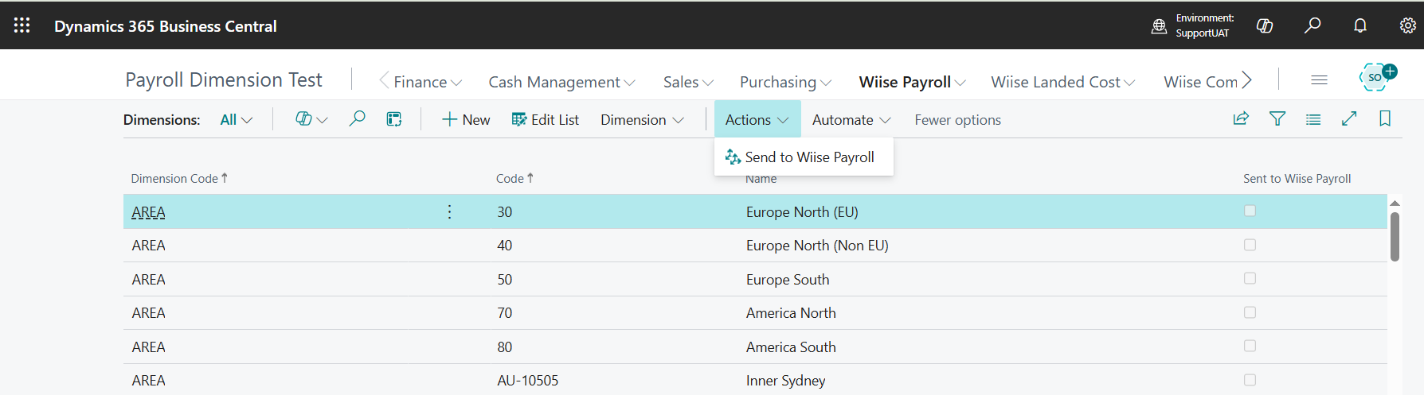
Task: Open Copilot from the top bar
Action: point(1265,25)
